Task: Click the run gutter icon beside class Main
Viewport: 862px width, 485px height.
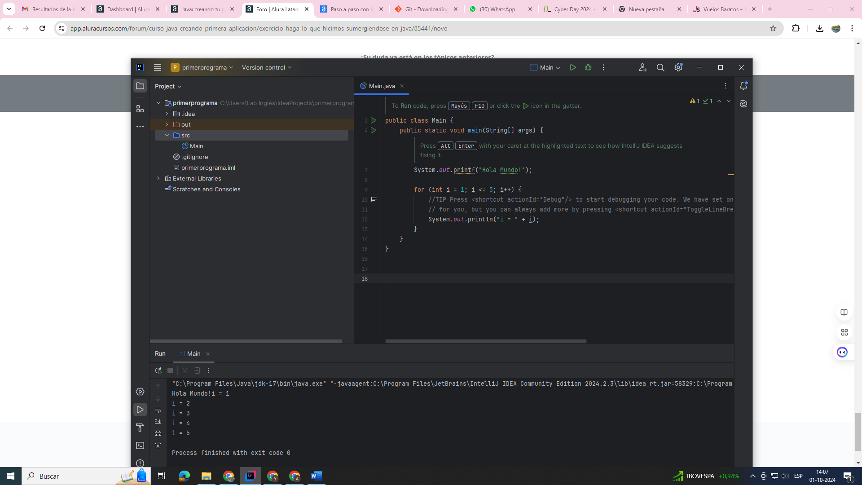Action: (x=374, y=120)
